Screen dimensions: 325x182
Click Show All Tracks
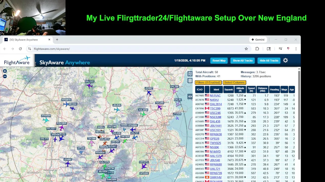243,60
